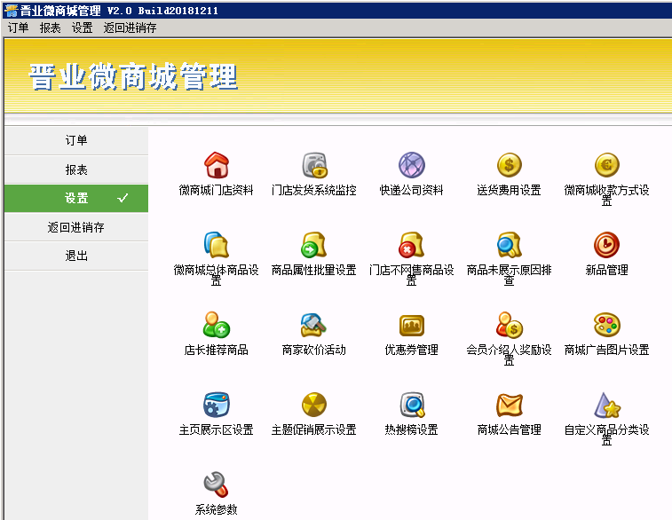Open the 新品管理 clock icon
The height and width of the screenshot is (520, 672).
point(607,245)
